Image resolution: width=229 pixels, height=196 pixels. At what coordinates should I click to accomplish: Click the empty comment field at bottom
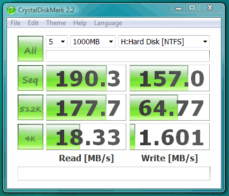[x=114, y=174]
